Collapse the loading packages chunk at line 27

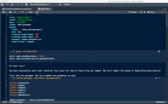(x=8, y=78)
